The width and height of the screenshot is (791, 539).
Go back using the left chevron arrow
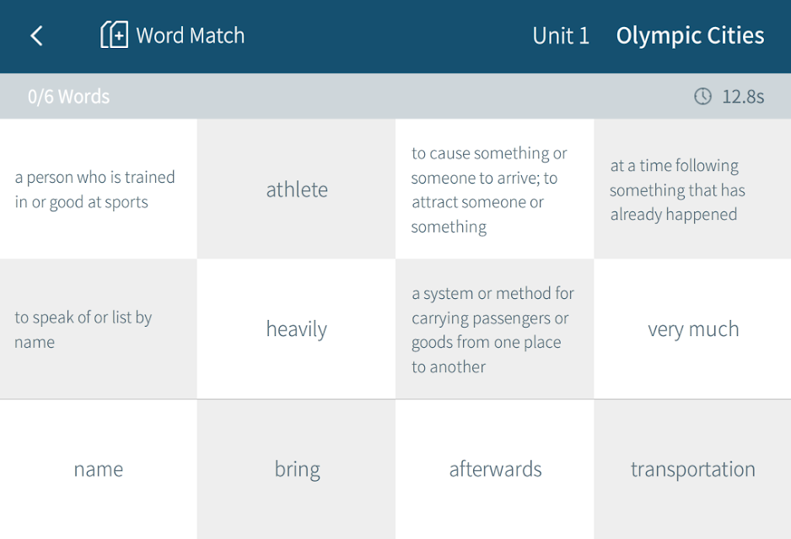(x=36, y=35)
